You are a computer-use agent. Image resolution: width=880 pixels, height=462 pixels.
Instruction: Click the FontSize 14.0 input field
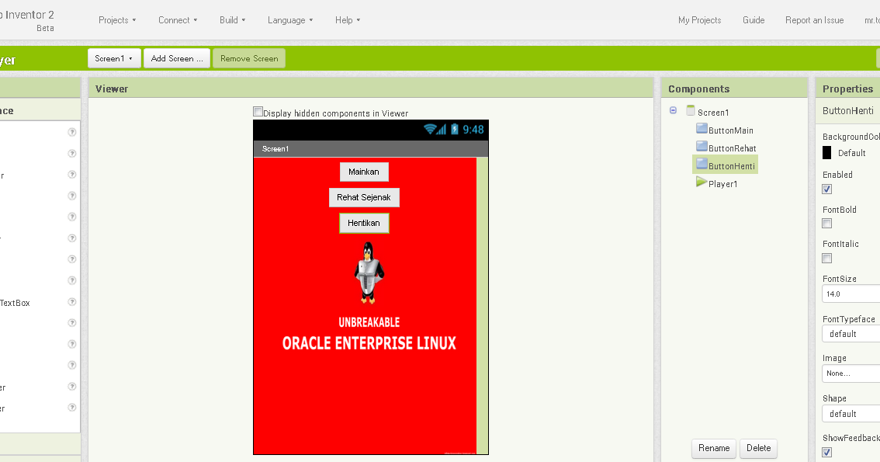coord(851,294)
